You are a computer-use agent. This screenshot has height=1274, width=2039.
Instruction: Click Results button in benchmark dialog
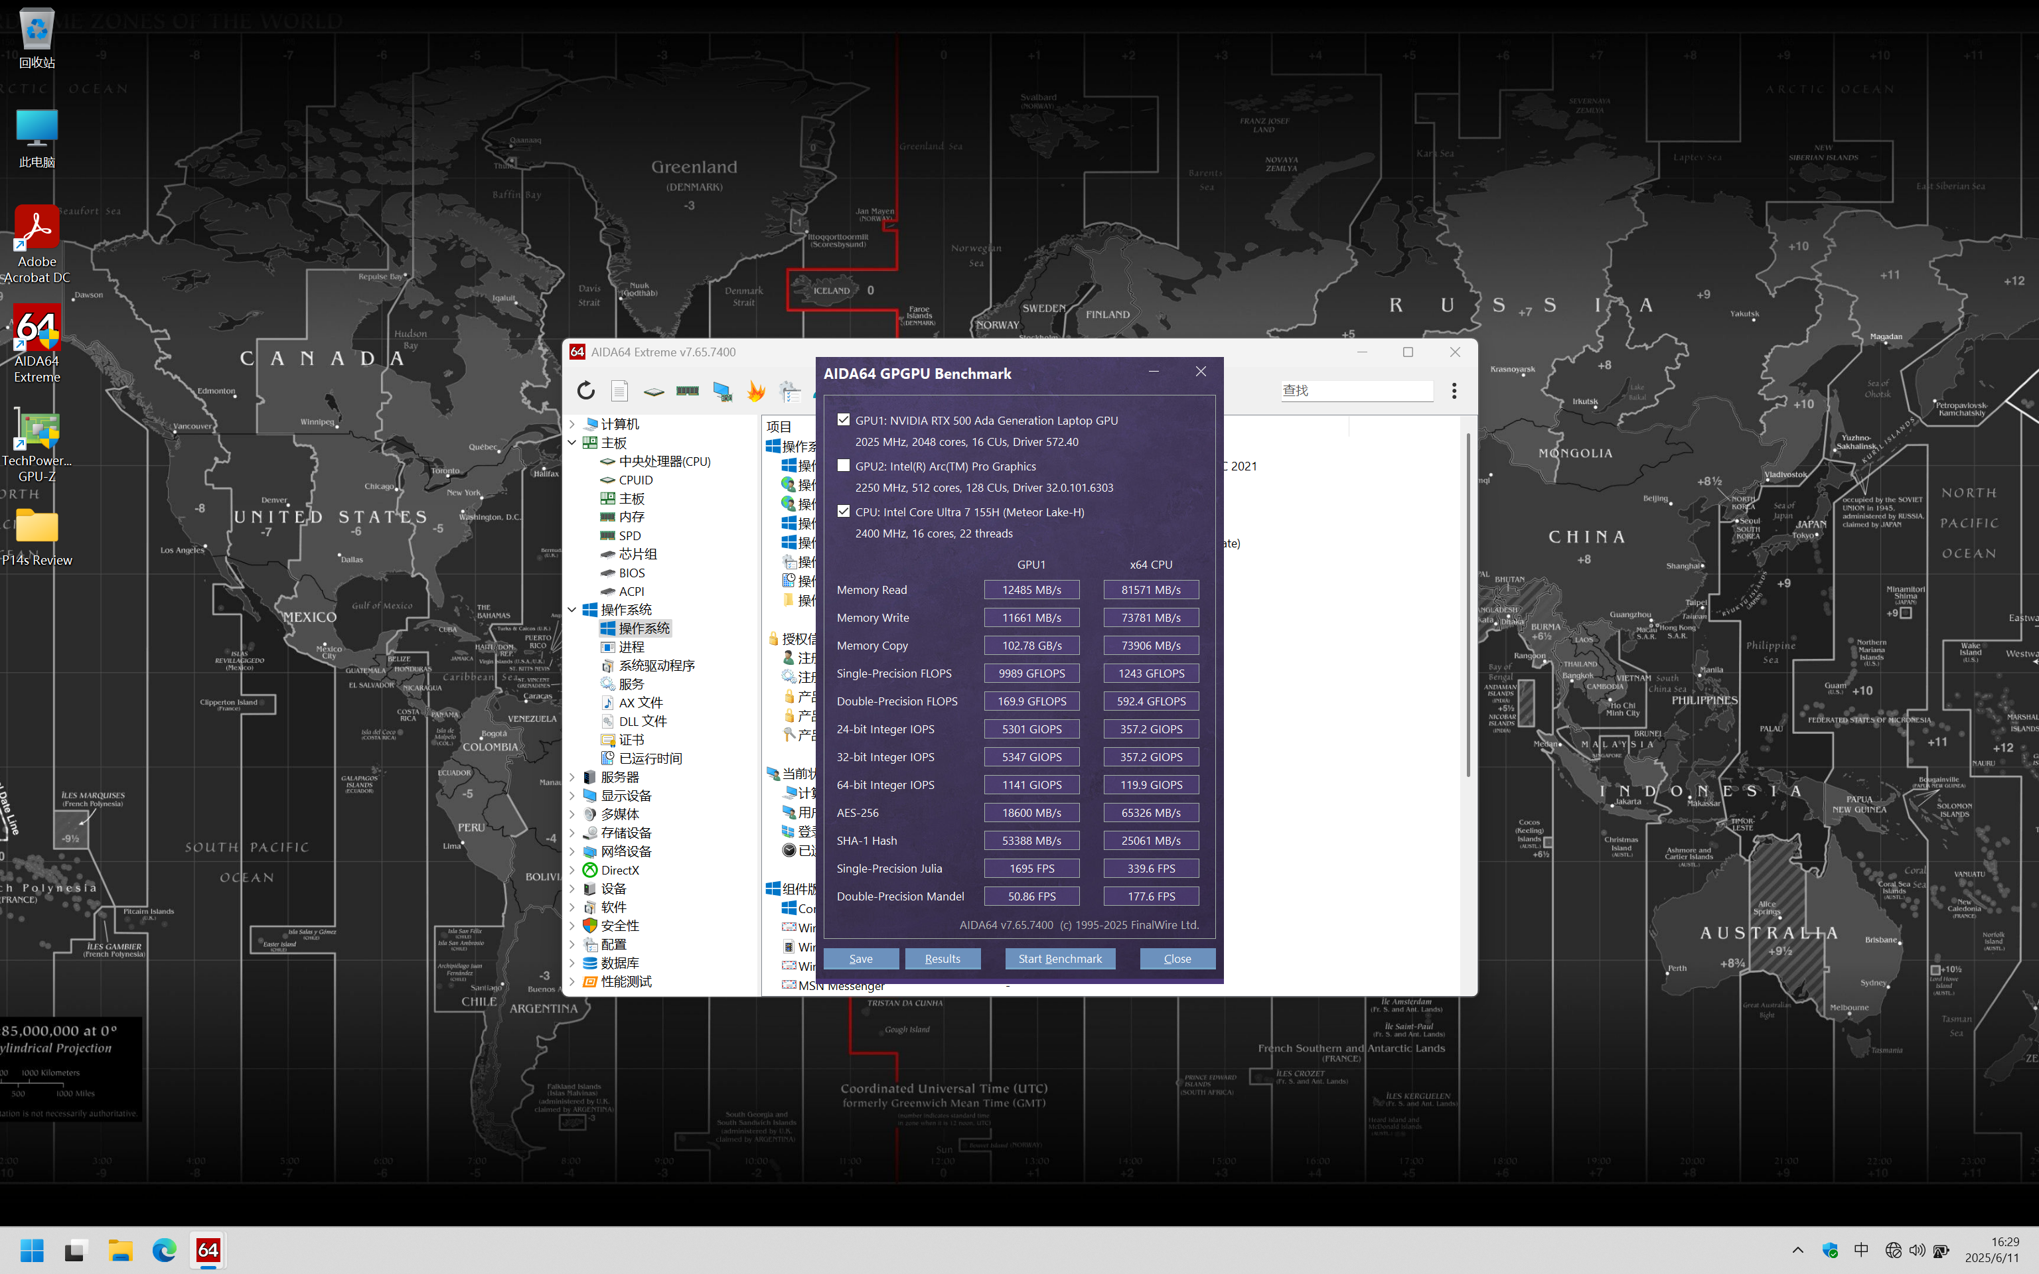pos(942,959)
